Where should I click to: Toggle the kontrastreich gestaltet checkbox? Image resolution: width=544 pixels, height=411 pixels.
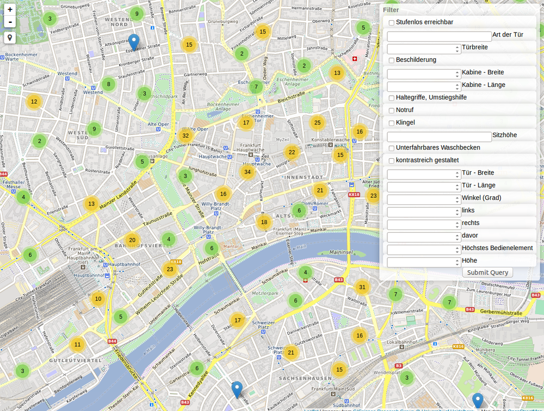[391, 161]
